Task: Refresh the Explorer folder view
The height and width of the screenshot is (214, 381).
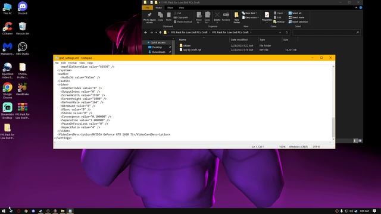Action: pyautogui.click(x=287, y=33)
